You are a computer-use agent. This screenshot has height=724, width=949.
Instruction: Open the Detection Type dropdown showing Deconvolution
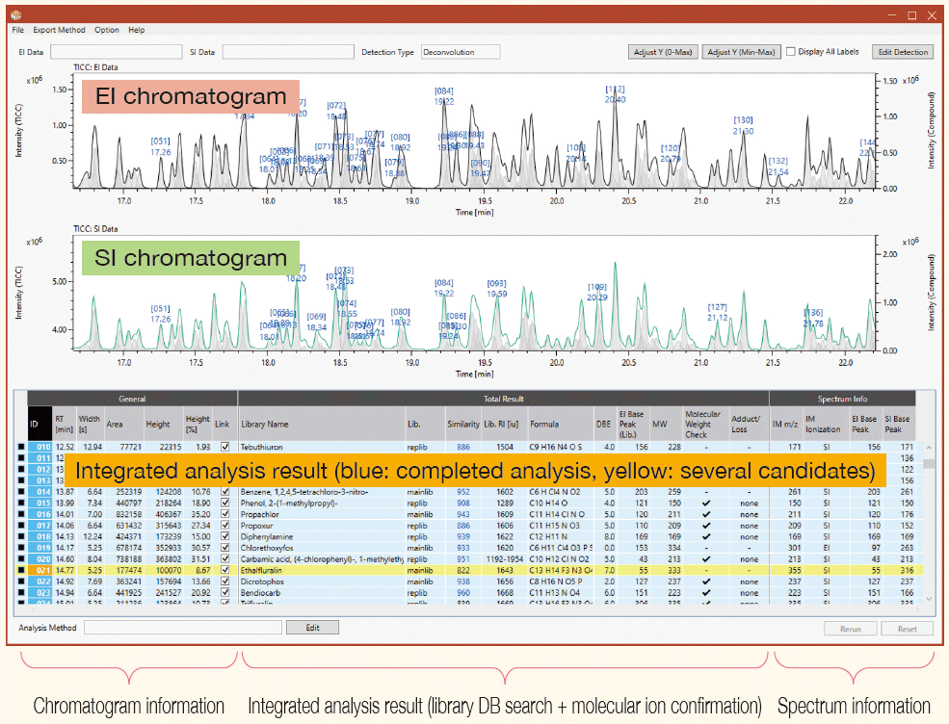(x=462, y=51)
